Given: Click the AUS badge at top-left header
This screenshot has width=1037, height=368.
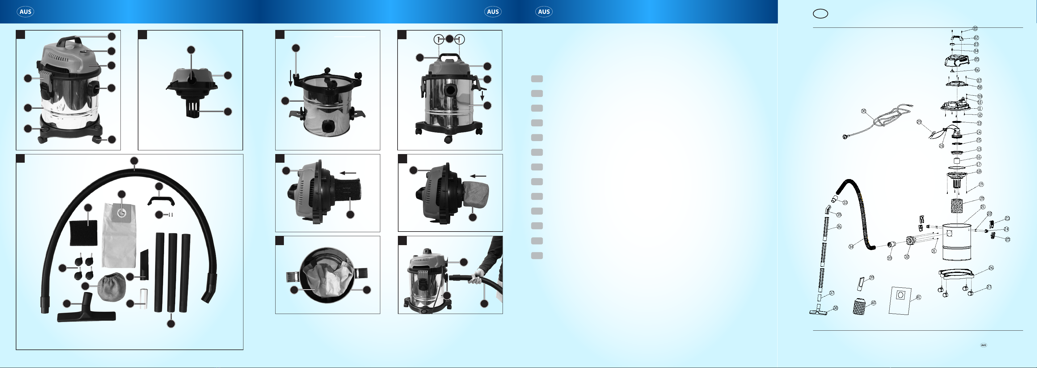Looking at the screenshot, I should [25, 12].
